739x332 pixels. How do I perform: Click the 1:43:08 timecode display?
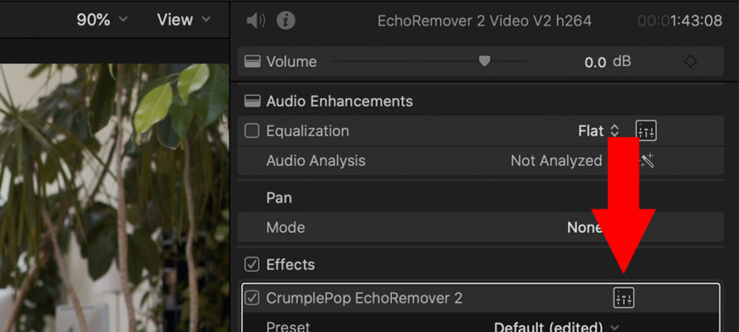click(679, 21)
